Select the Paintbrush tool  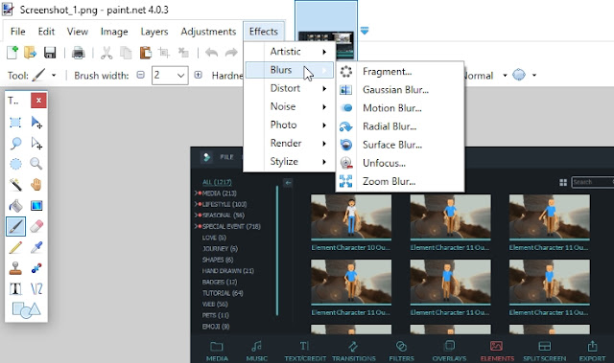15,226
